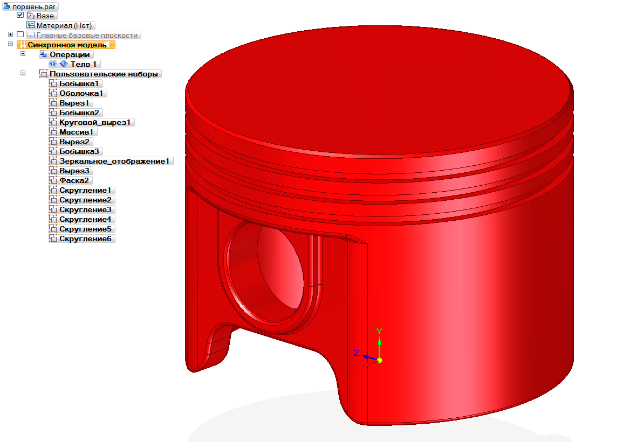Click the icon next to Скругление1
The width and height of the screenshot is (623, 442).
tap(53, 190)
